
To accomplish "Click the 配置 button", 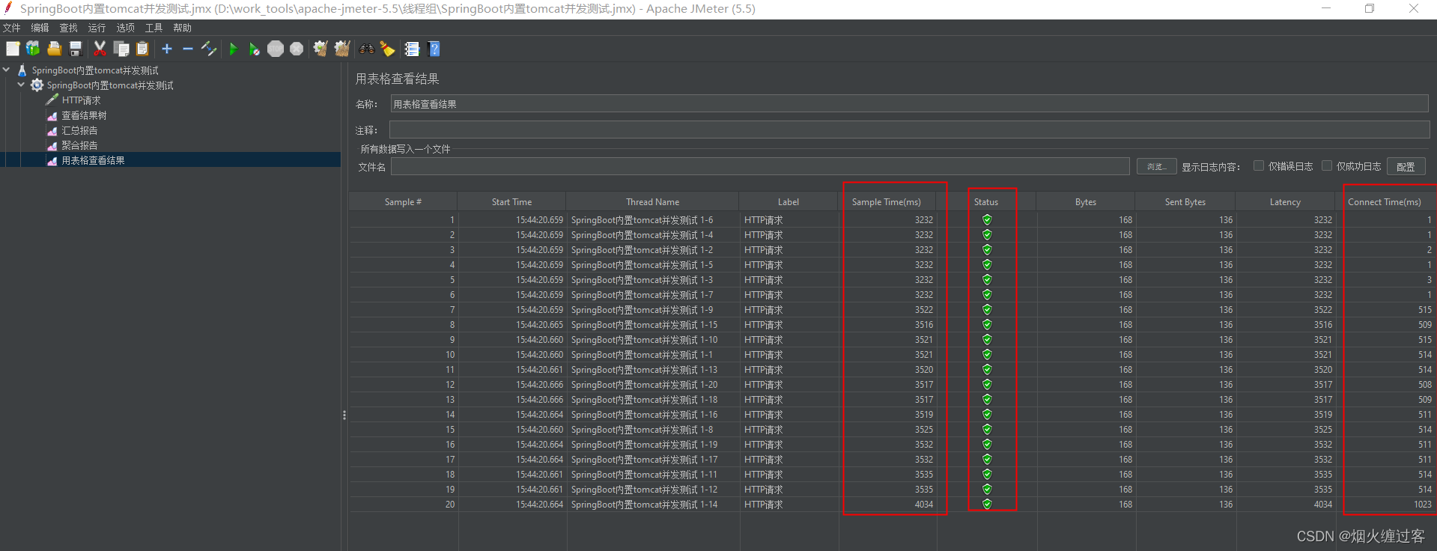I will tap(1406, 166).
